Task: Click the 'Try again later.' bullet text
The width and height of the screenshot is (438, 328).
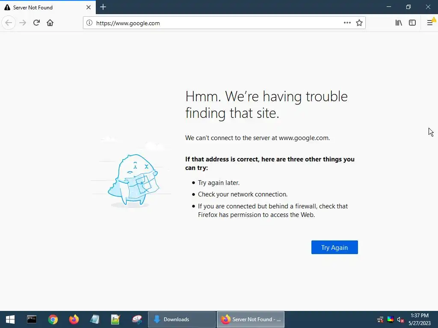Action: pos(219,183)
